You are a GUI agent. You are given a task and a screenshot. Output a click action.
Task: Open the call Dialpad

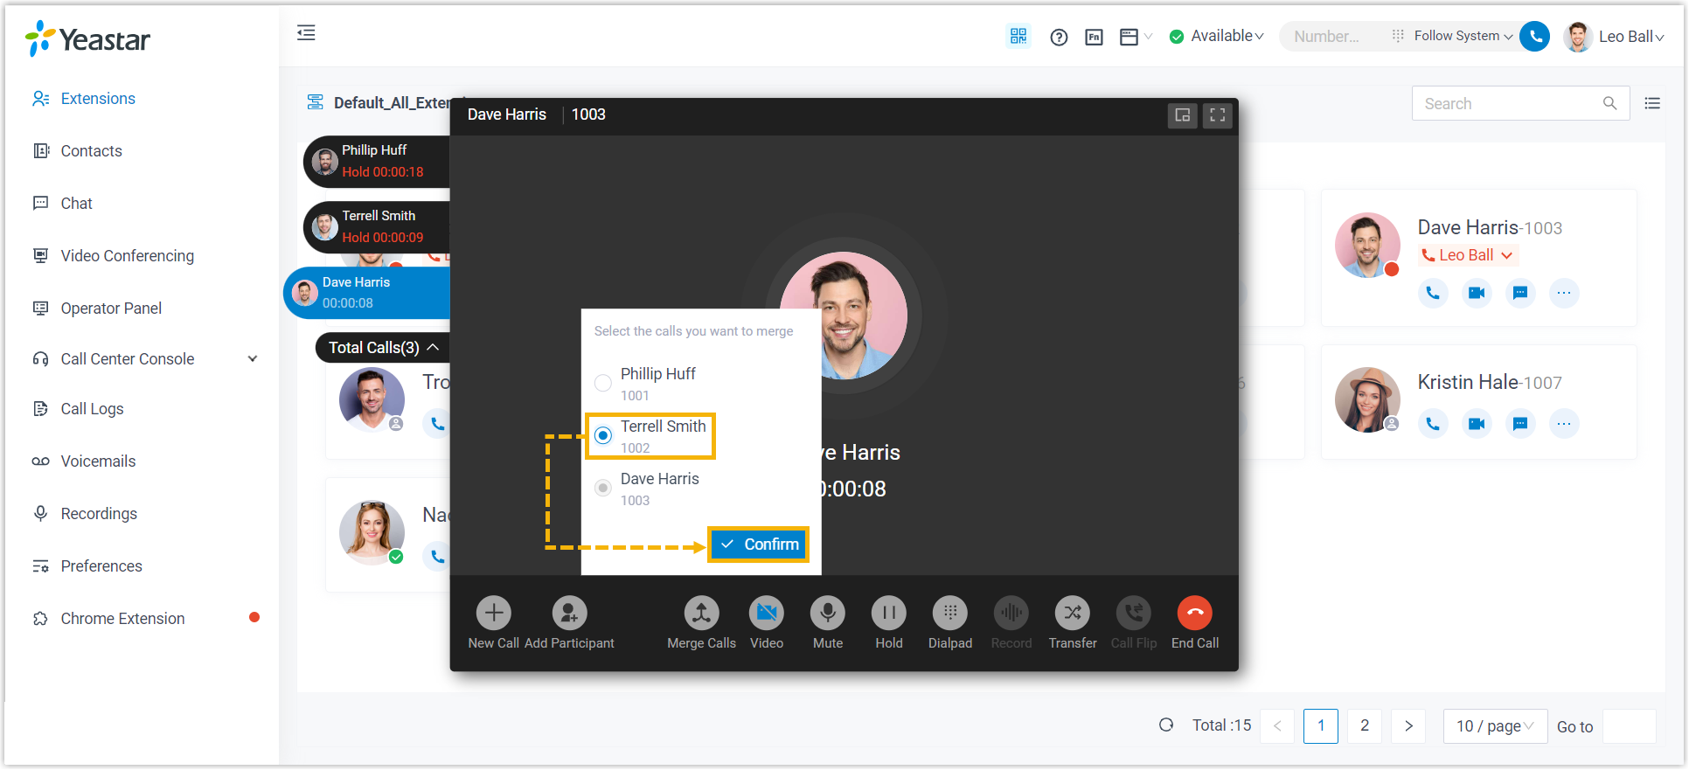tap(950, 622)
